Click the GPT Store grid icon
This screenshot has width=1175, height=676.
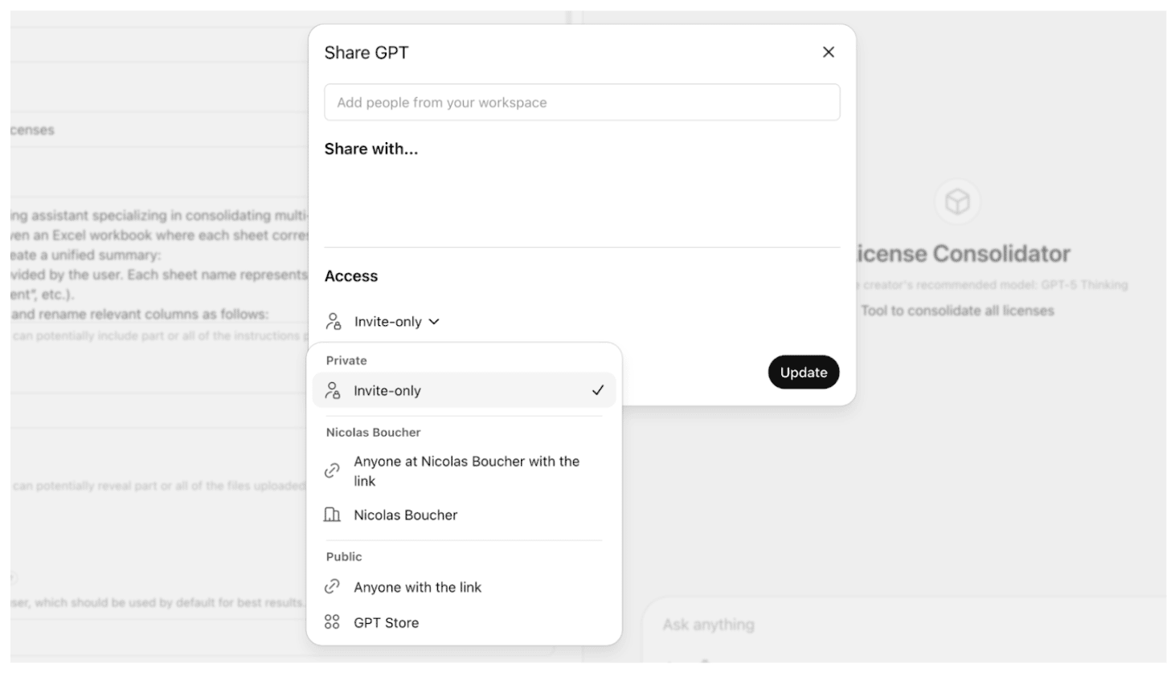pos(332,622)
